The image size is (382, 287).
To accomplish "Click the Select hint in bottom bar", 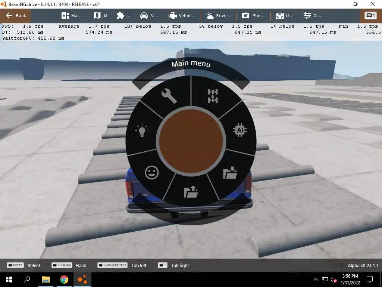I will (x=24, y=265).
